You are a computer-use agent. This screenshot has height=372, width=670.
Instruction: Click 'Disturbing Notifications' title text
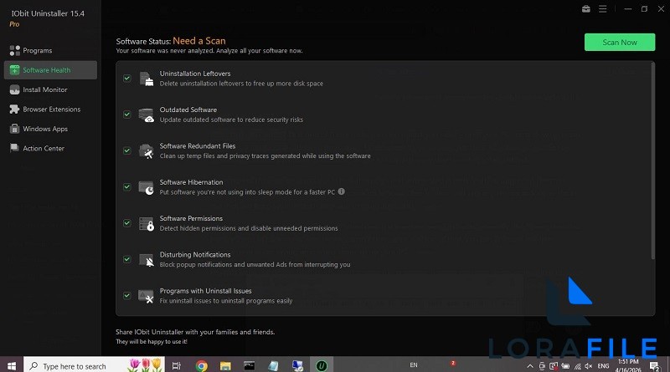[x=195, y=255]
